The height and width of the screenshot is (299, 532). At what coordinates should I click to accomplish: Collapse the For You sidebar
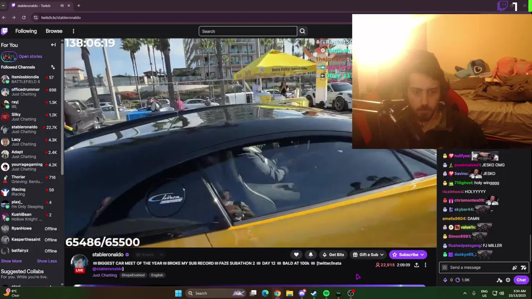[53, 45]
